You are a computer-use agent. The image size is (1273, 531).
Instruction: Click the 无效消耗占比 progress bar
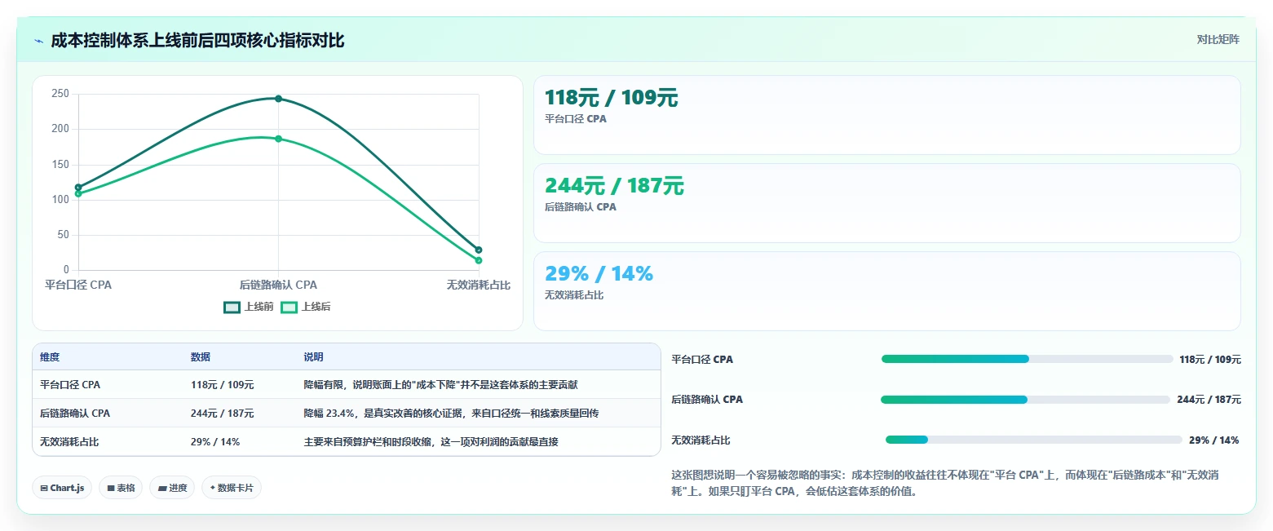1034,440
